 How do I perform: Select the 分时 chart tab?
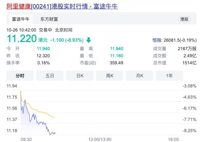20,76
